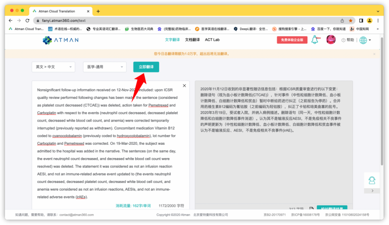Click the copy translation icon
Viewport: 389px width, 225px height.
[311, 208]
